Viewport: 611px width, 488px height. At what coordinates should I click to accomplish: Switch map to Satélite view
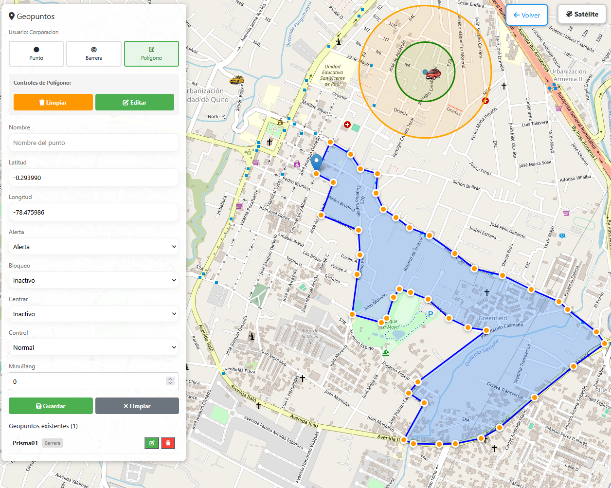[582, 14]
